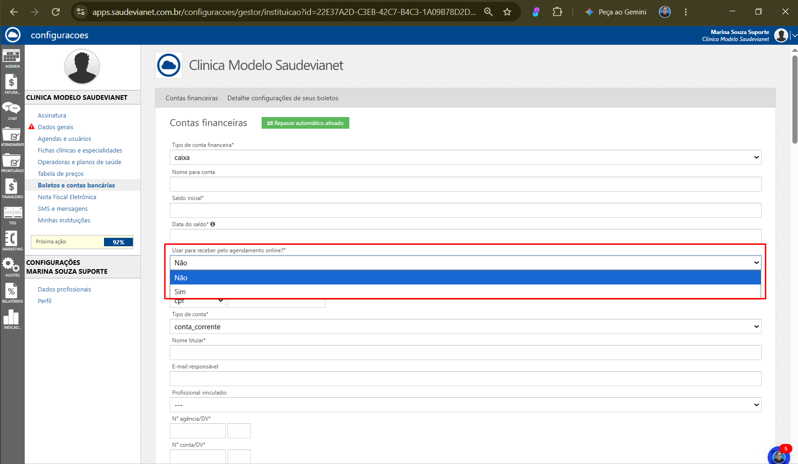Viewport: 798px width, 464px height.
Task: Open the browser extensions puzzle icon
Action: (x=557, y=12)
